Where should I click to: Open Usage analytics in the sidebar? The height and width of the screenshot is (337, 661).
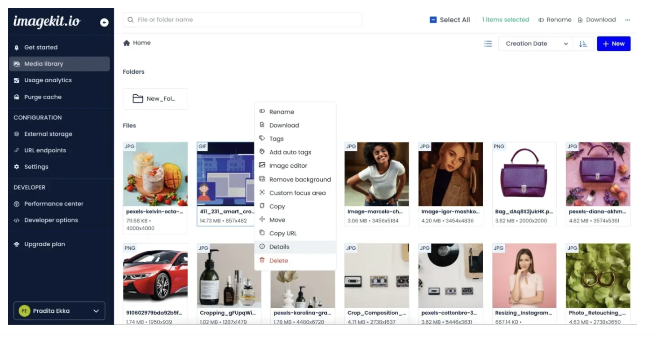point(48,80)
